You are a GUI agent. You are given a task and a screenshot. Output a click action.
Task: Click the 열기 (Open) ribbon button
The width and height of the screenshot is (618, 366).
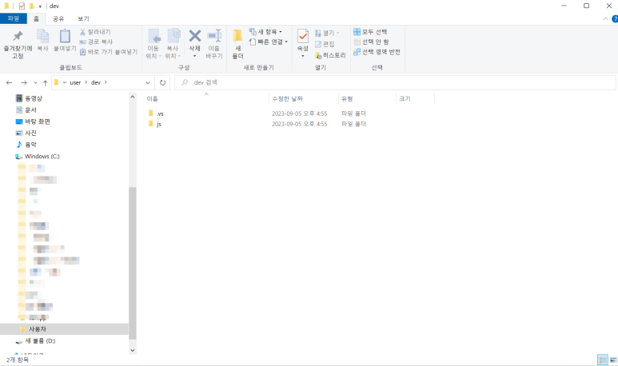(327, 33)
